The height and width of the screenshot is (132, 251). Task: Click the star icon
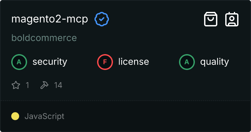point(16,85)
